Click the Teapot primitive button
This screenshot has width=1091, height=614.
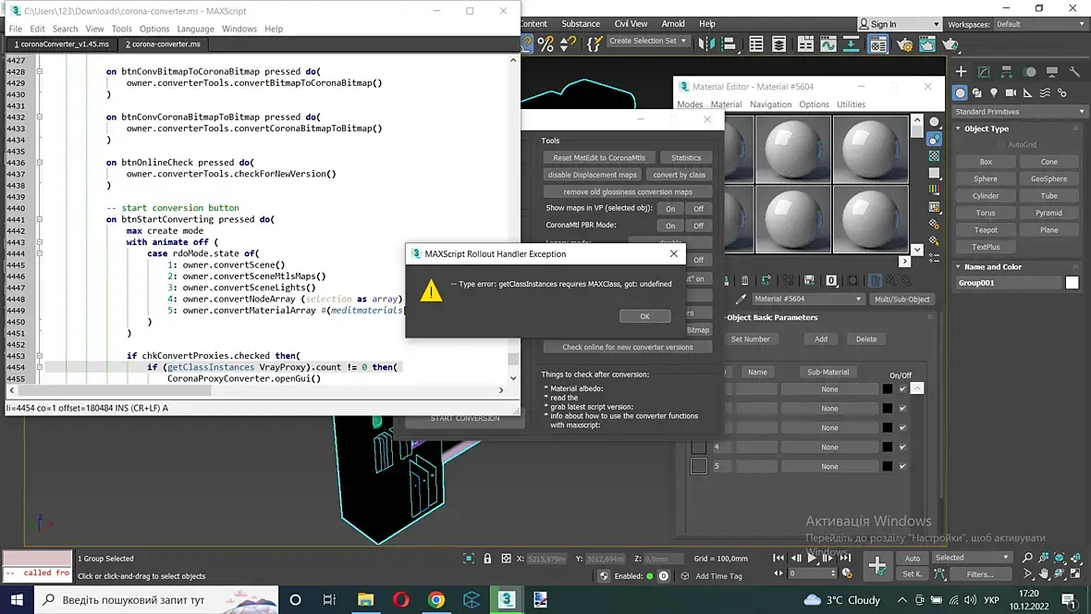tap(986, 230)
